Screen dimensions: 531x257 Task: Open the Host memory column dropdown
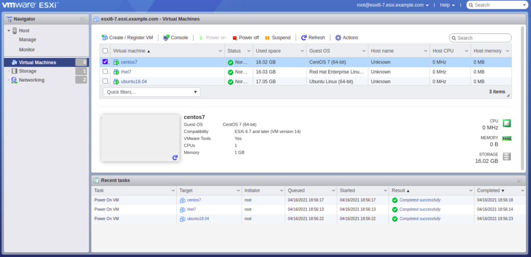[x=508, y=51]
